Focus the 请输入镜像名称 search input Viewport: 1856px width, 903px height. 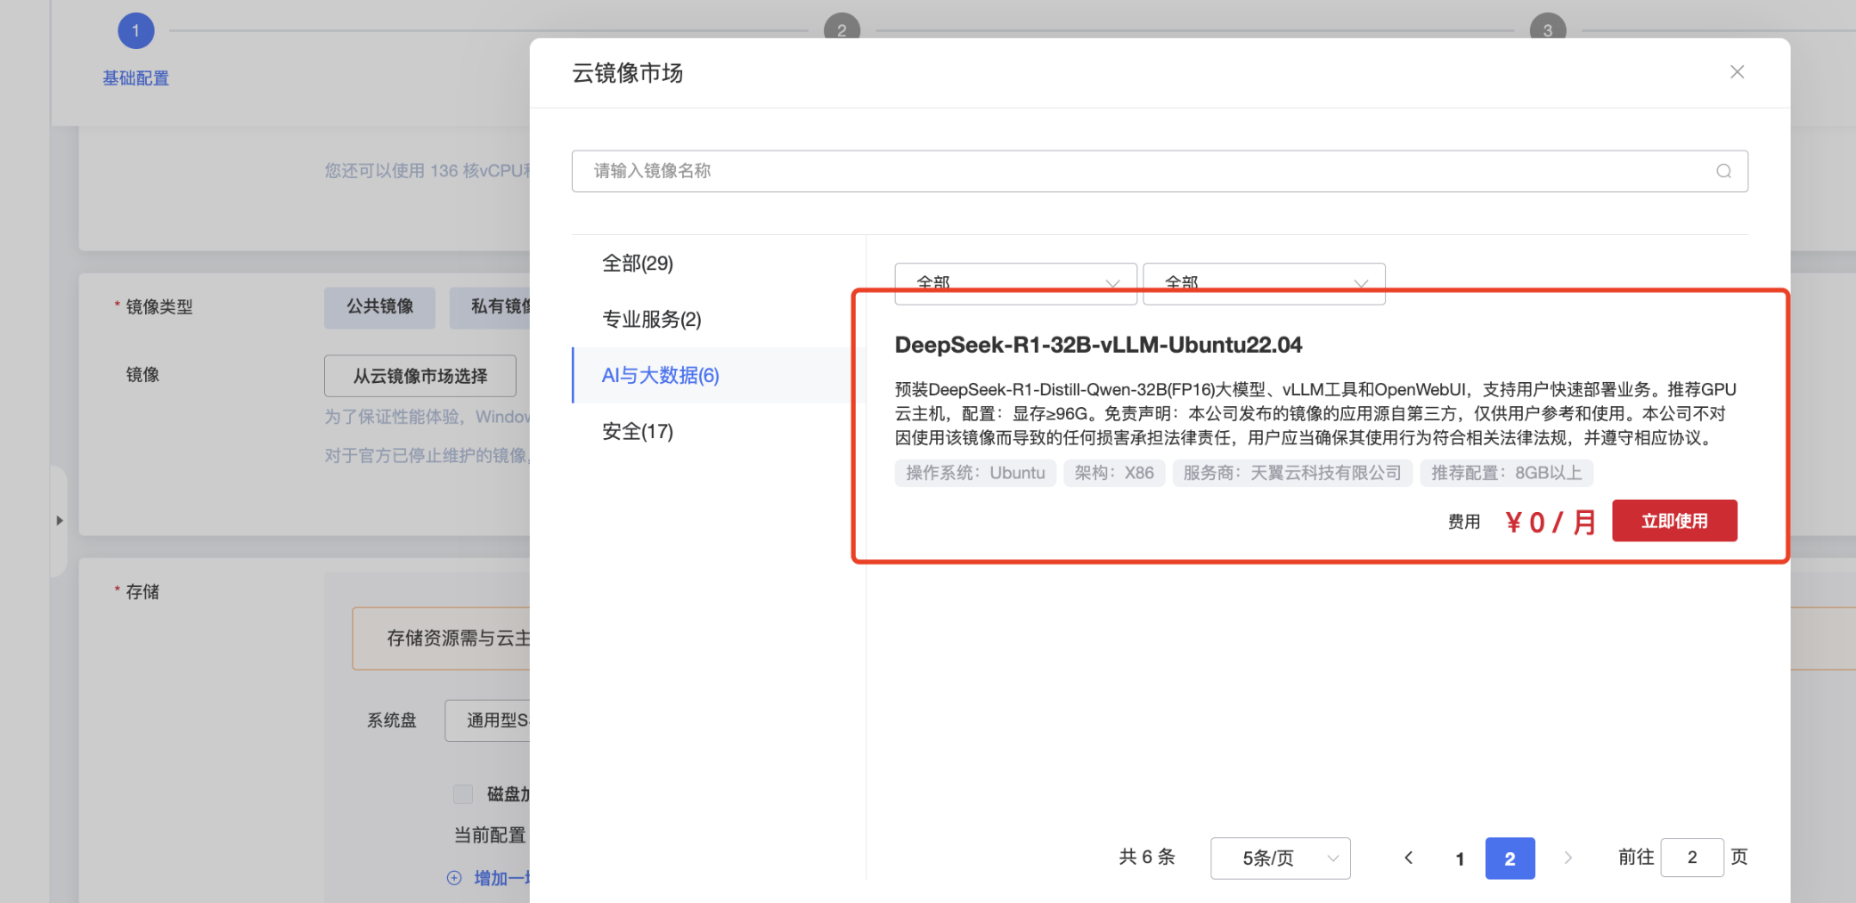pyautogui.click(x=1160, y=171)
